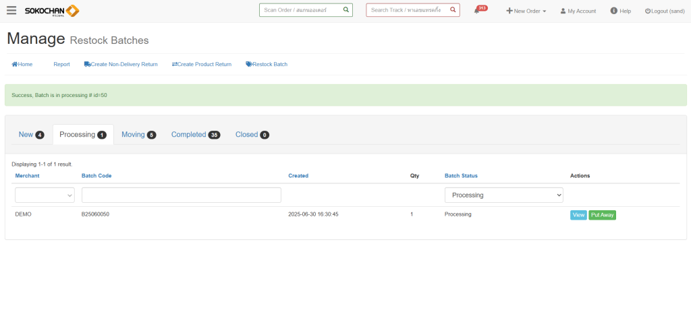Screen dimensions: 691x312
Task: Open My Account
Action: click(x=578, y=11)
